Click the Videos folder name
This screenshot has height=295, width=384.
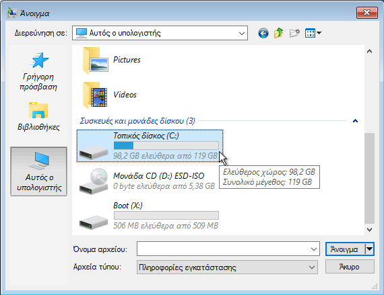125,95
